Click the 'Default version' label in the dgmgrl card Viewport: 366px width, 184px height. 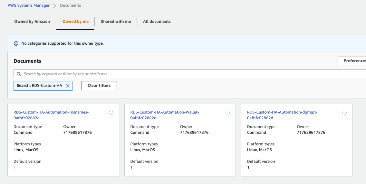261,161
